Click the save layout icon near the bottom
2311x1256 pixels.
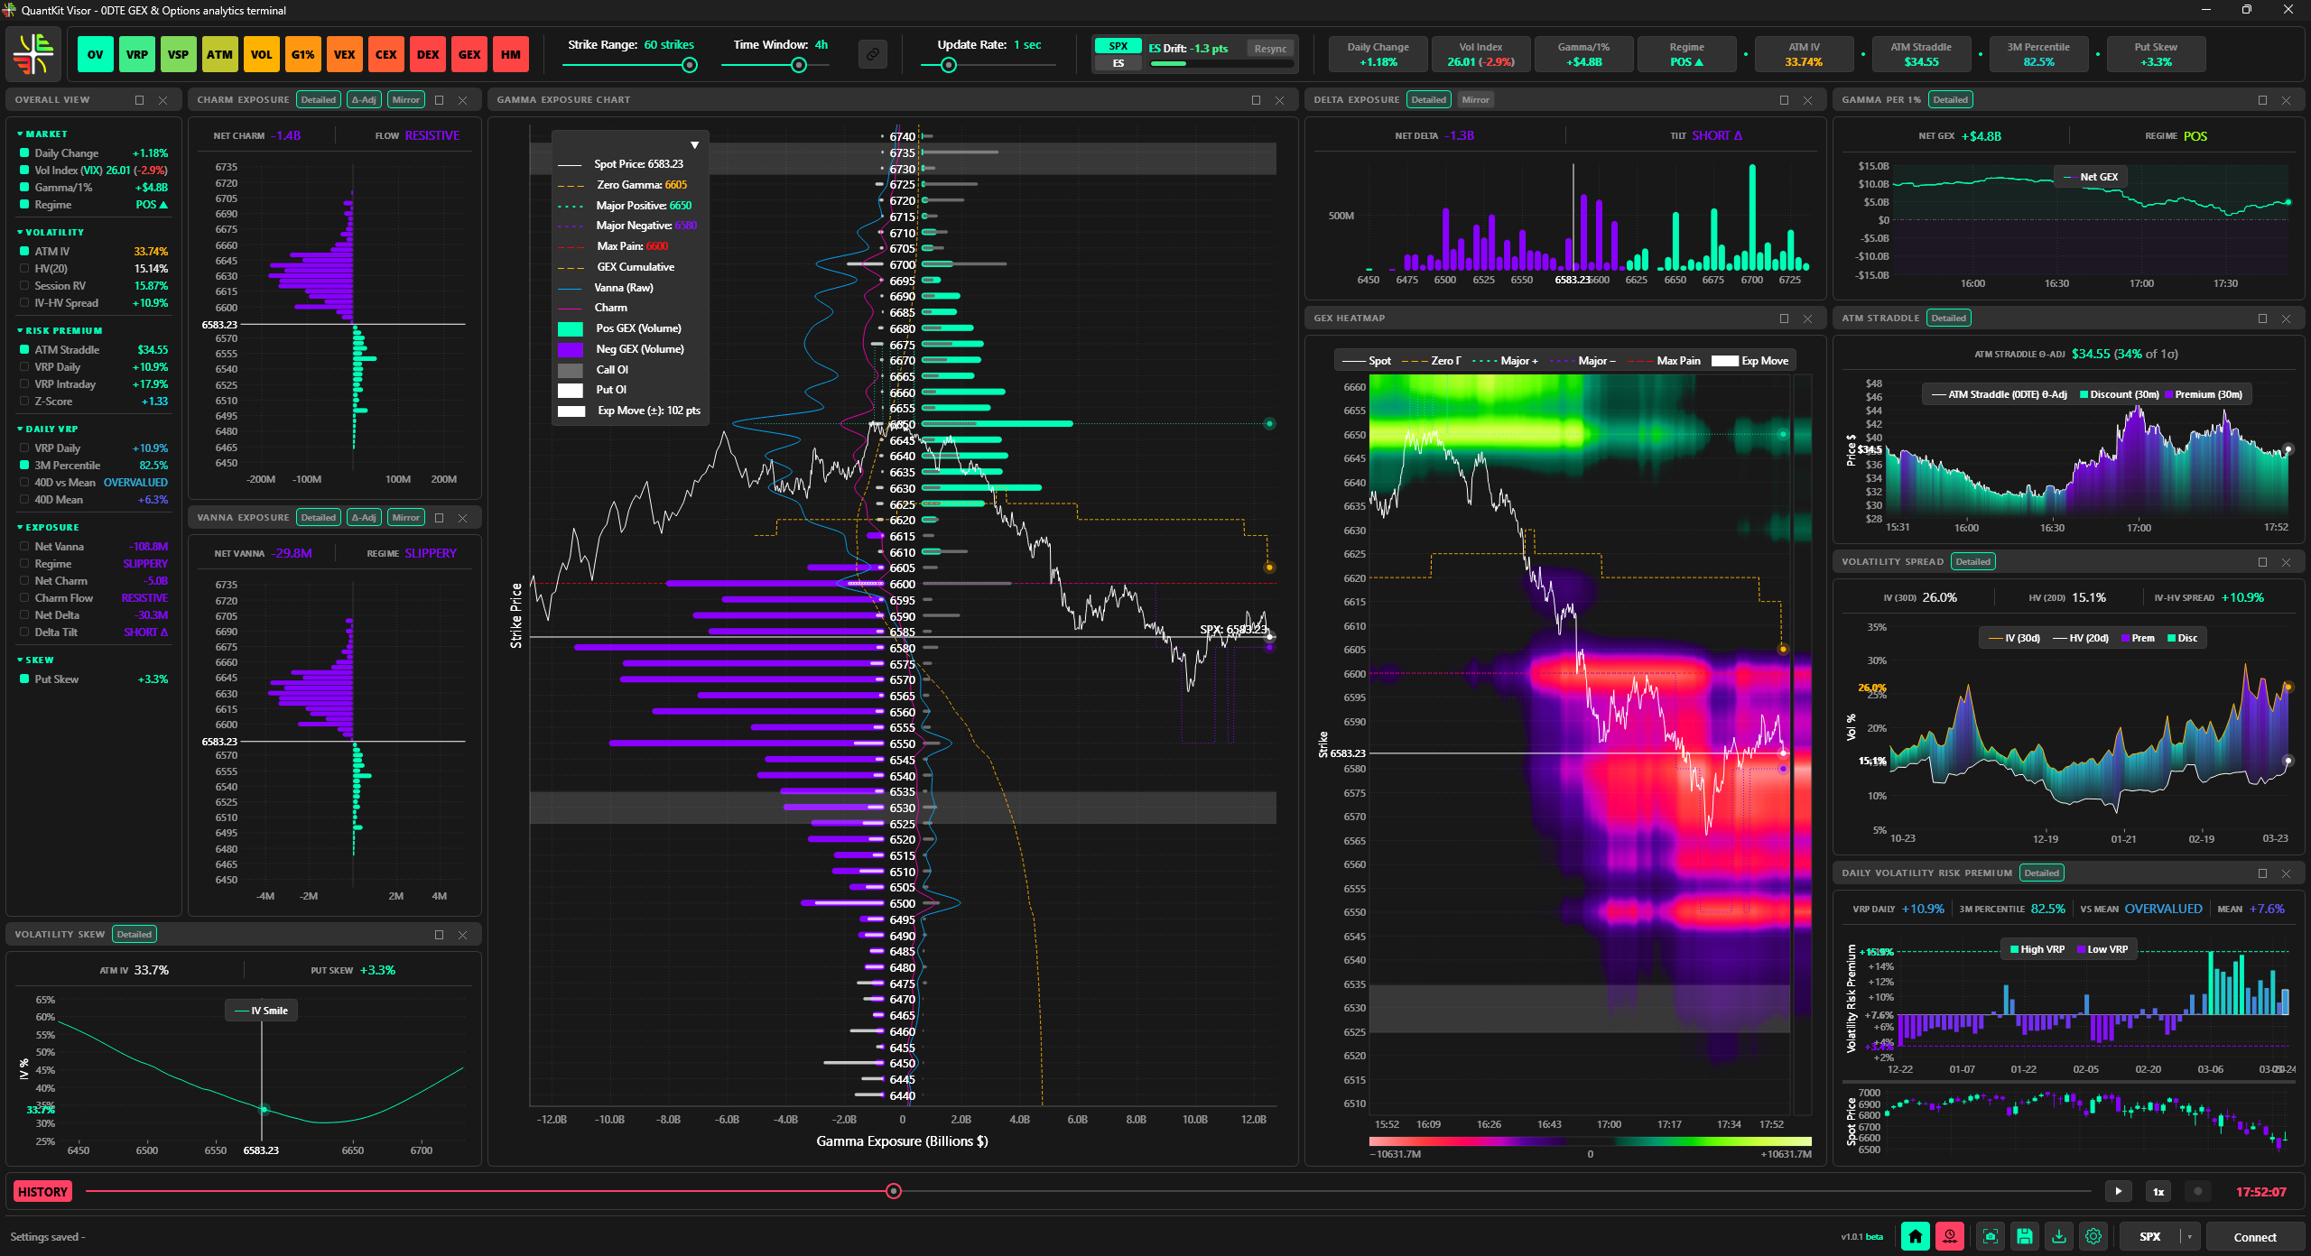click(x=2023, y=1236)
